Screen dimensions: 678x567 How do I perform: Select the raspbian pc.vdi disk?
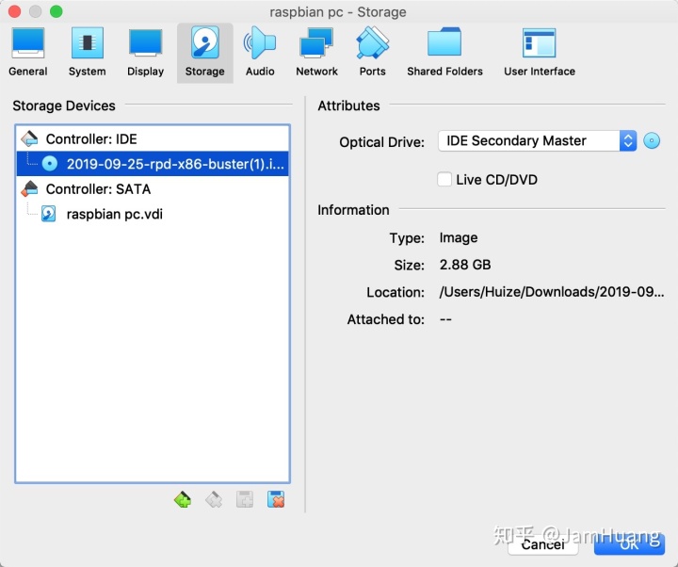[x=153, y=214]
